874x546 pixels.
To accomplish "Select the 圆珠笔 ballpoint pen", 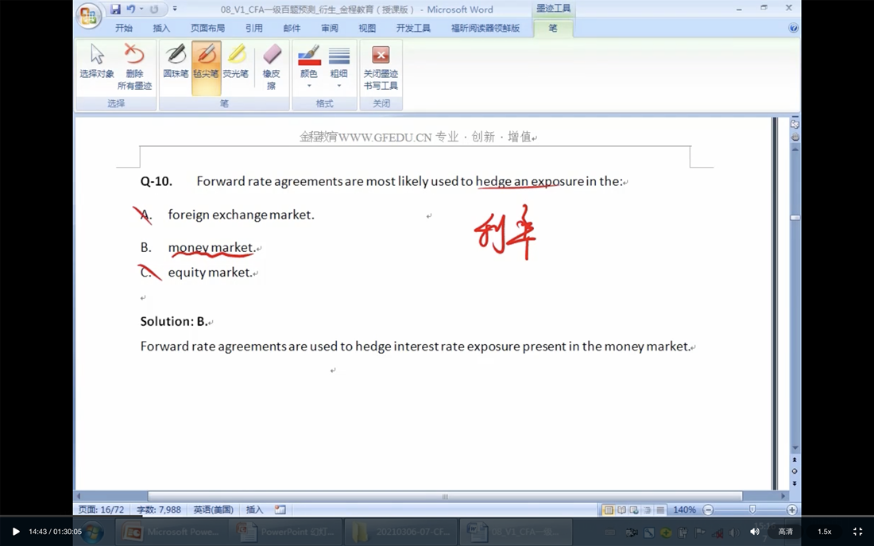I will pyautogui.click(x=176, y=61).
